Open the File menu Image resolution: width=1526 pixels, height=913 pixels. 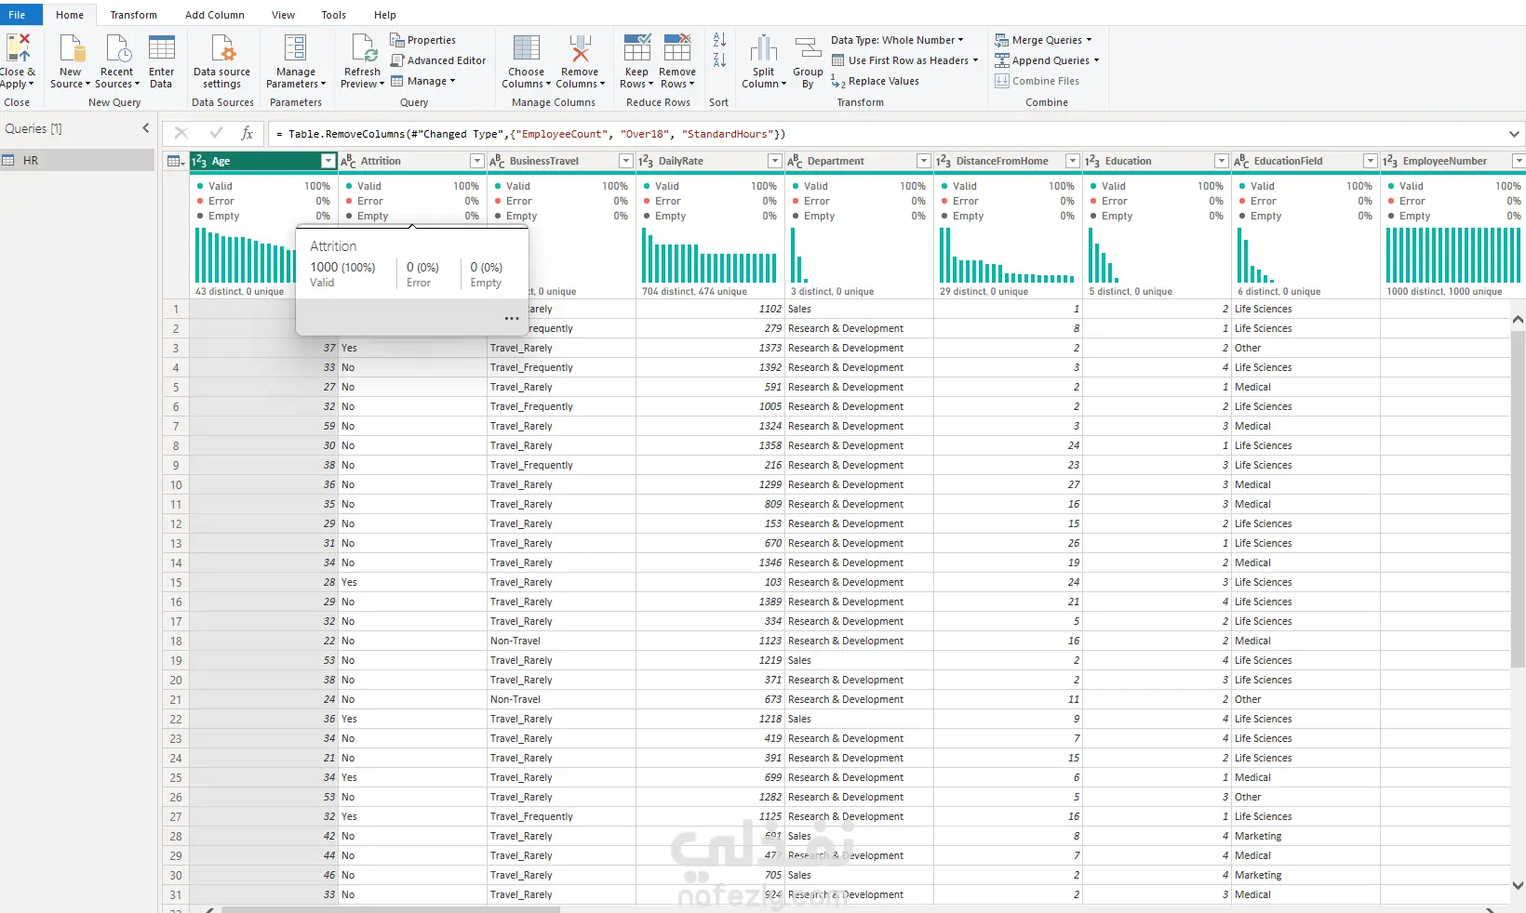pyautogui.click(x=17, y=15)
